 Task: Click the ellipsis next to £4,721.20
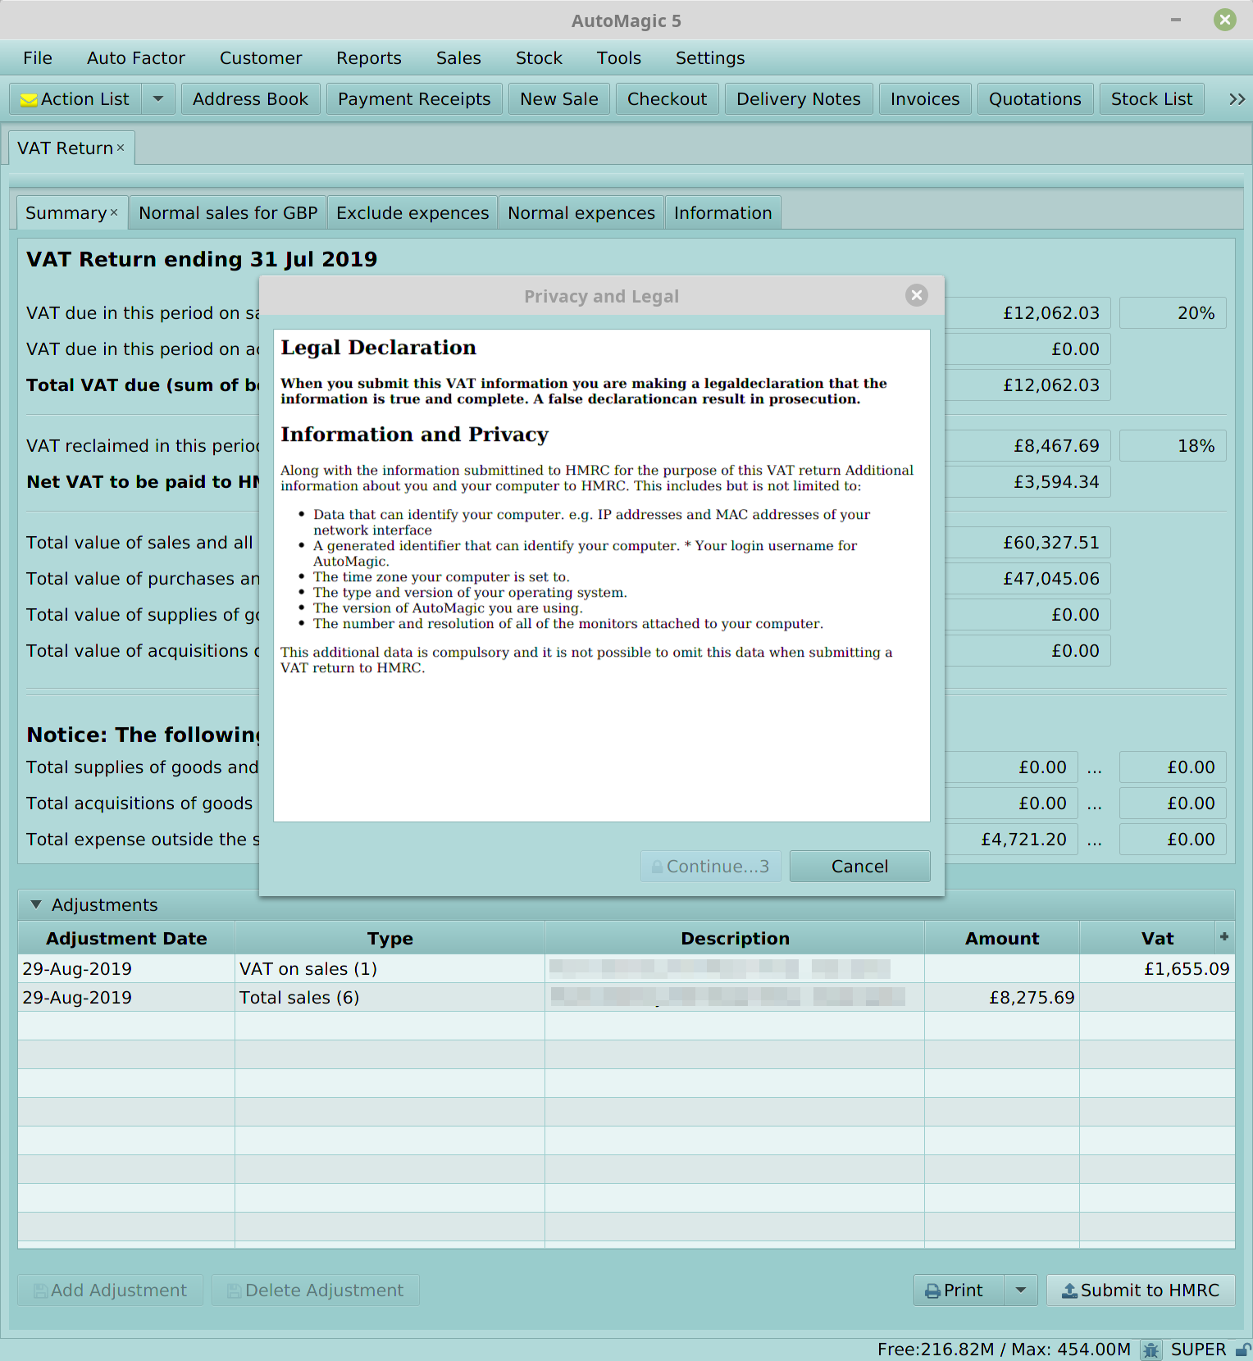[1094, 840]
